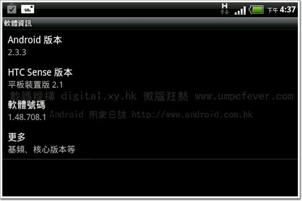Screen dimensions: 302x201
Task: Tap the 平板裝置版 2.1 subtitle
Action: pos(36,85)
